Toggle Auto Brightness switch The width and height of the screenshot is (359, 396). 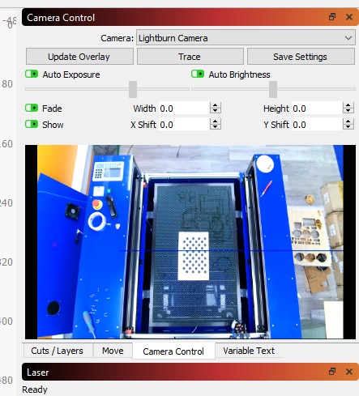pos(198,74)
